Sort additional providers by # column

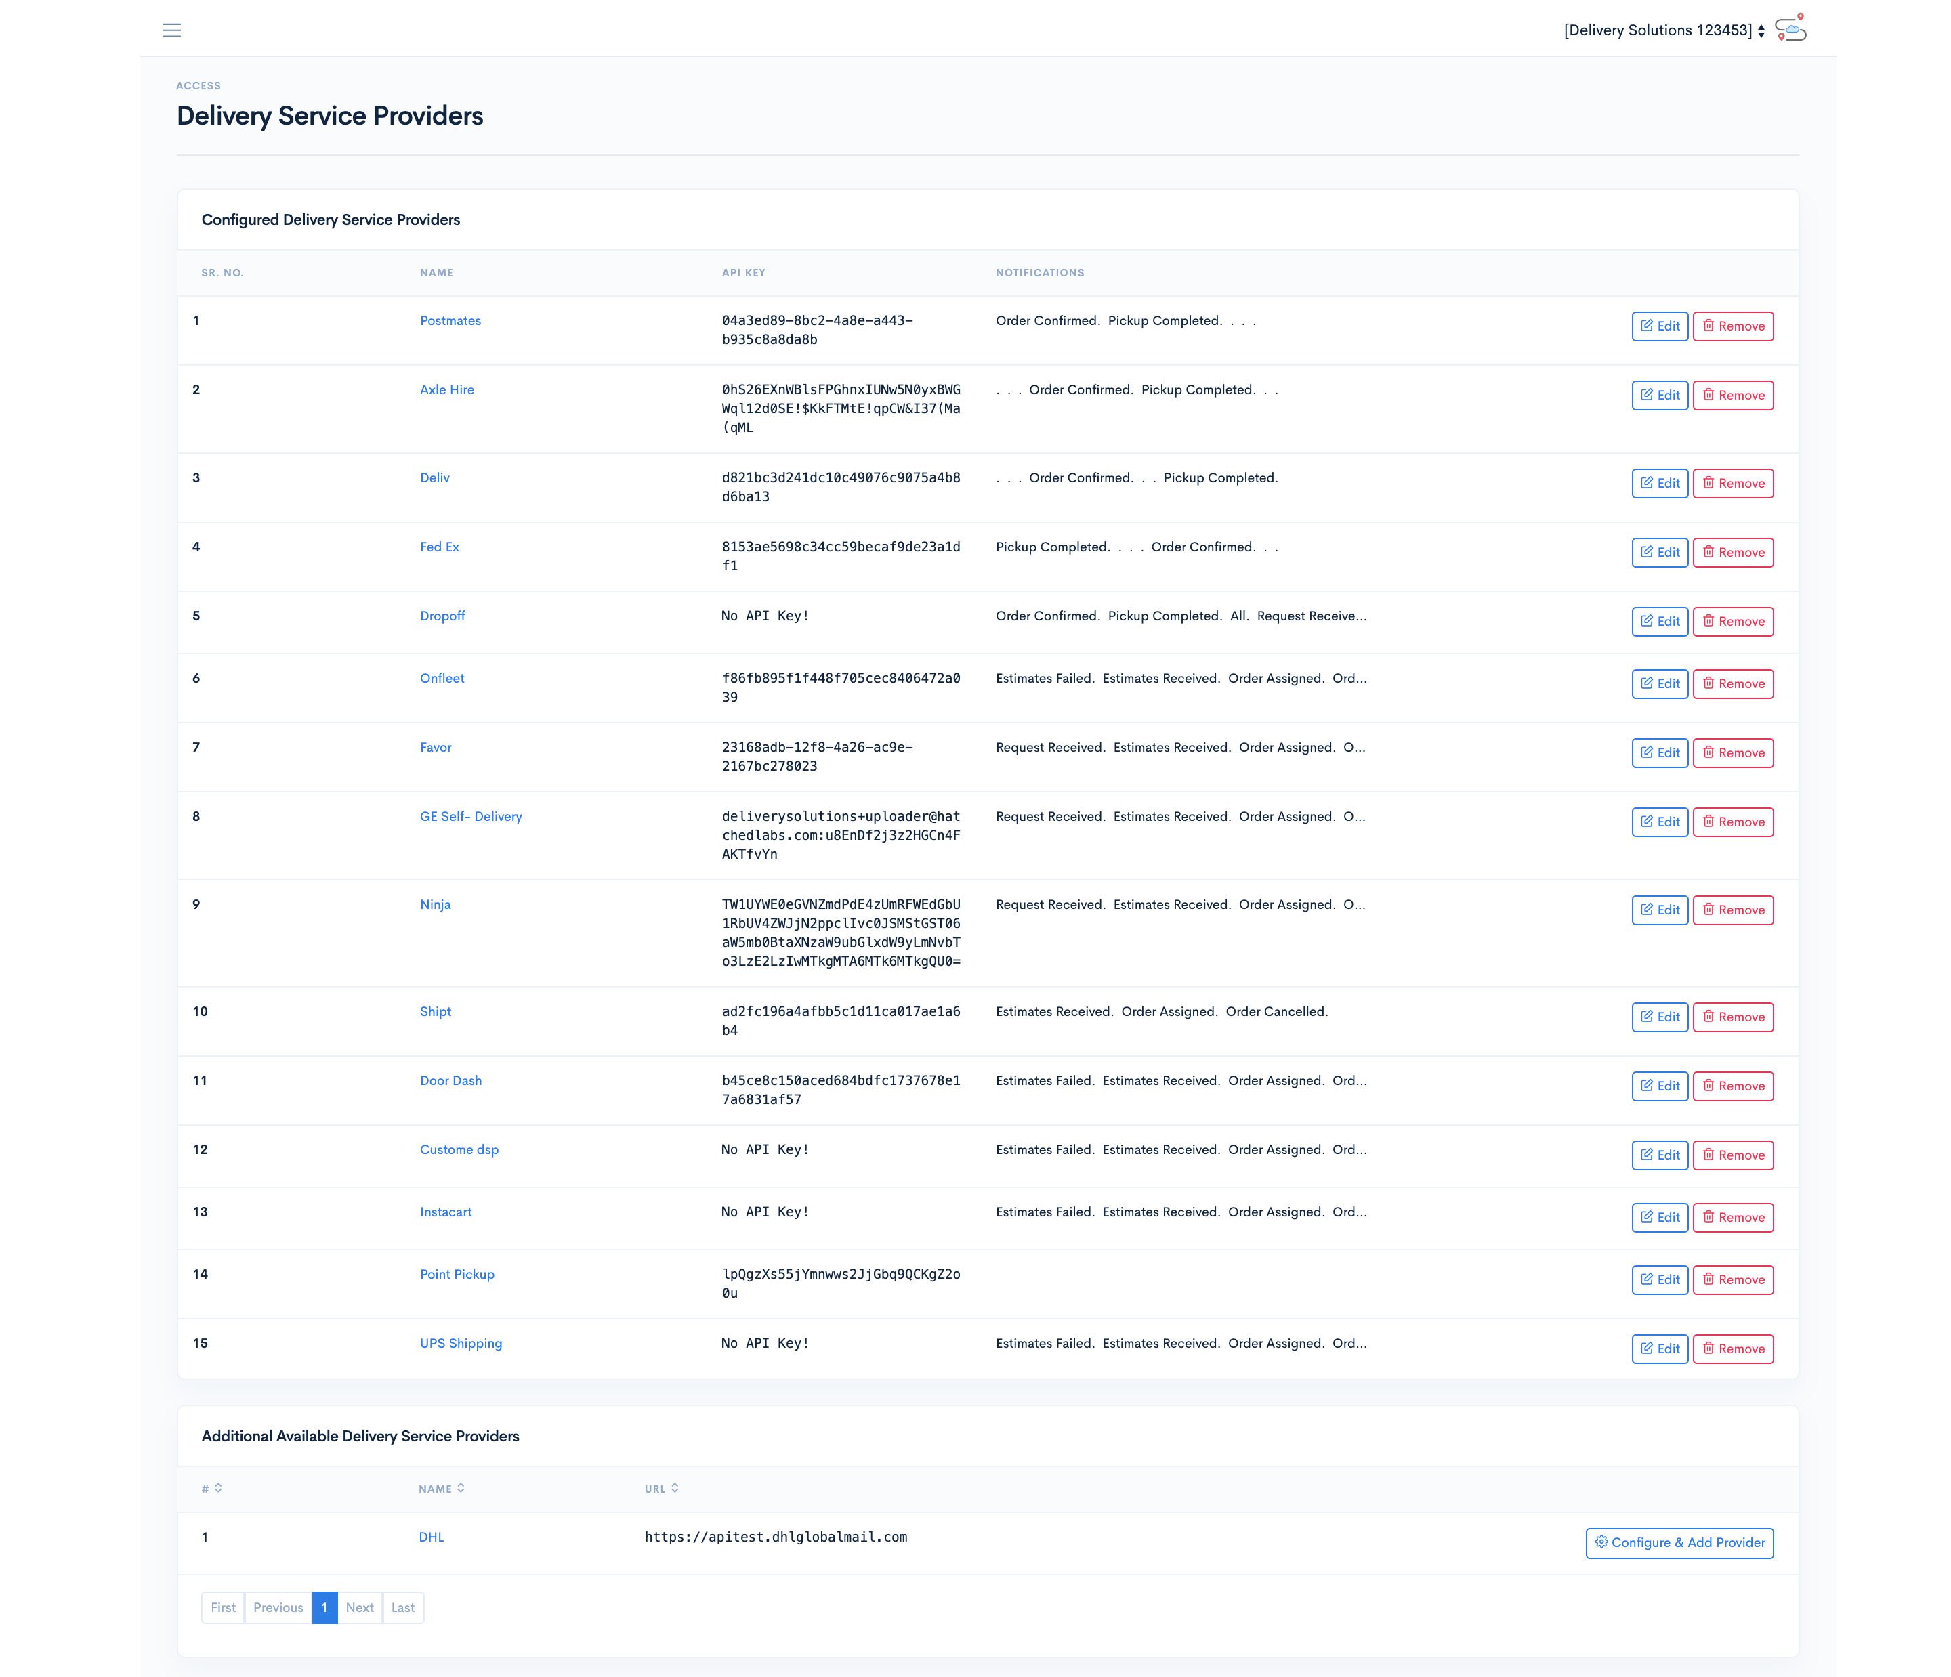pos(212,1489)
